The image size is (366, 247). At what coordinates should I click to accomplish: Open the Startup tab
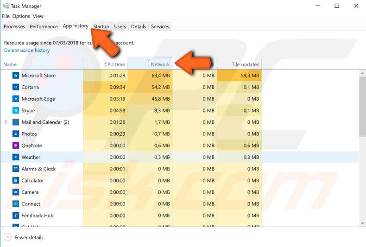tap(101, 26)
